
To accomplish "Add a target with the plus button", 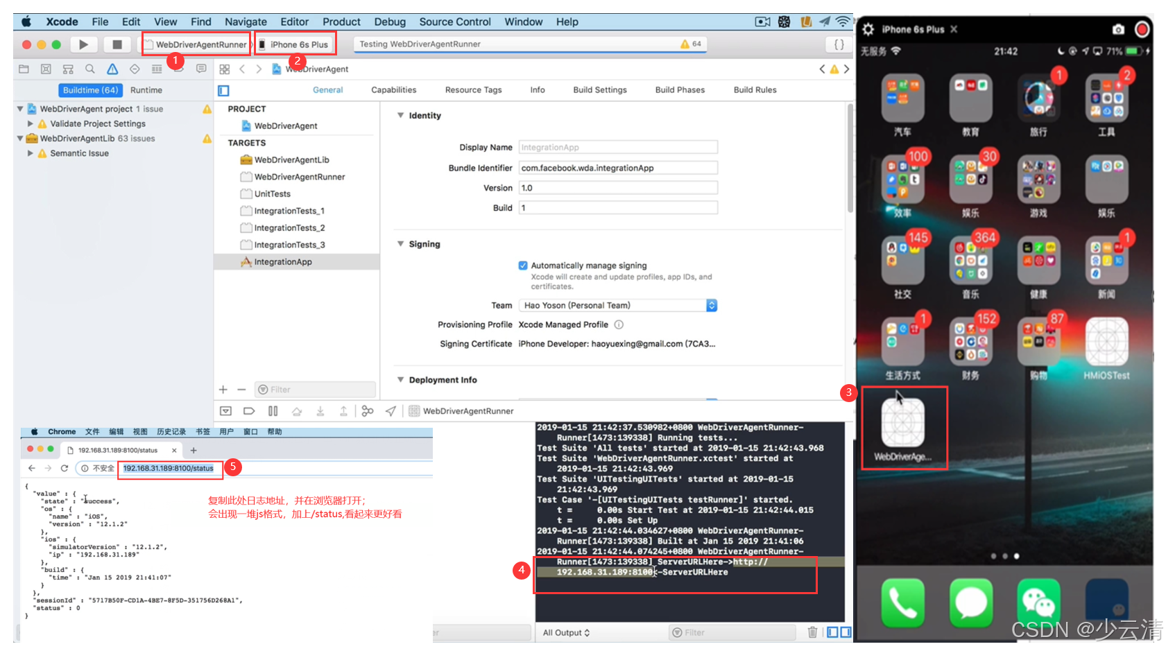I will [x=223, y=390].
